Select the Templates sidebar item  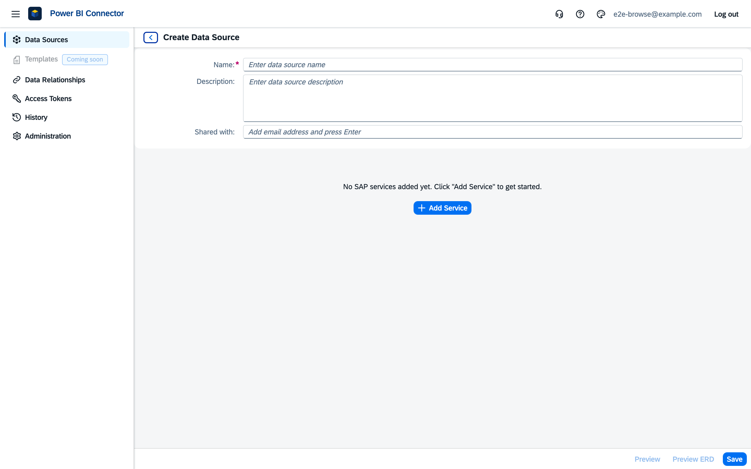point(67,59)
